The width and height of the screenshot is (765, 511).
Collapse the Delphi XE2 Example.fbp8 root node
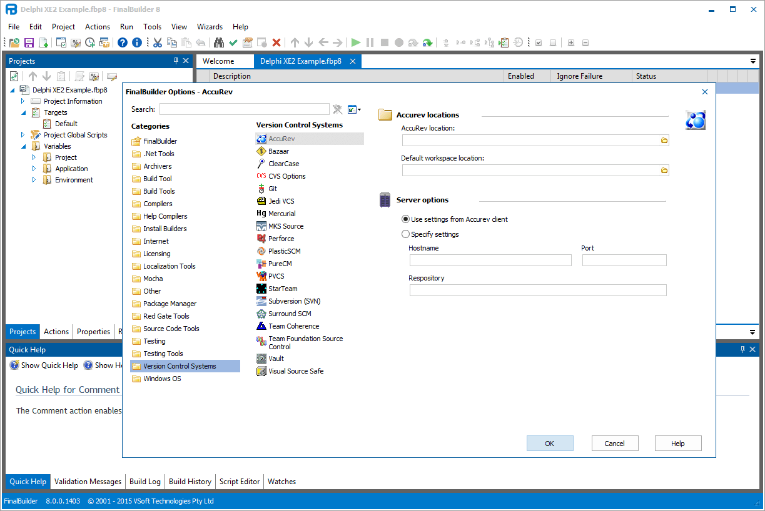(x=13, y=90)
